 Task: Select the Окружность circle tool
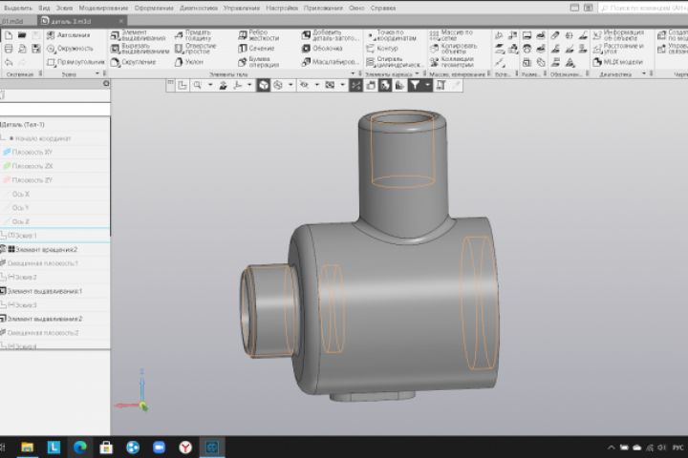(70, 49)
